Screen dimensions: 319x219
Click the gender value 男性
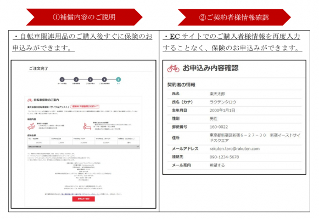point(214,119)
